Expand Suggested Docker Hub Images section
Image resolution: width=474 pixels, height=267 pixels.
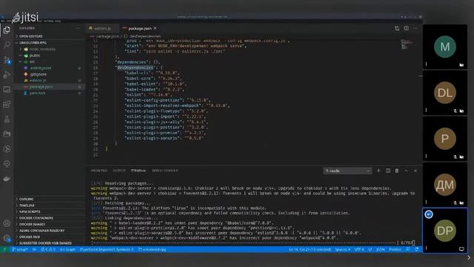pyautogui.click(x=50, y=243)
